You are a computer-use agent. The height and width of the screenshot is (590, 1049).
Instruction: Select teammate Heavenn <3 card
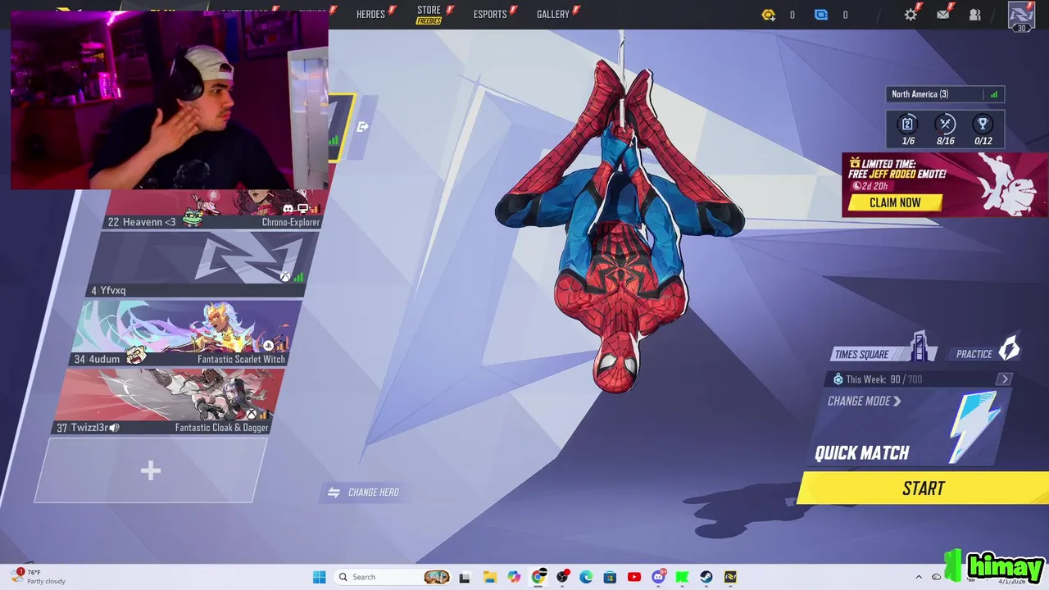(x=215, y=209)
